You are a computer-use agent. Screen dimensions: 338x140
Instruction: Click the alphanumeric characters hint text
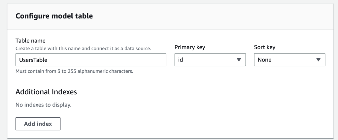click(x=74, y=71)
